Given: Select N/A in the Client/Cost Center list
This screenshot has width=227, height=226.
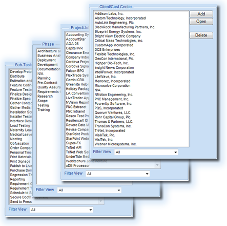Looking at the screenshot, I should 97,90.
